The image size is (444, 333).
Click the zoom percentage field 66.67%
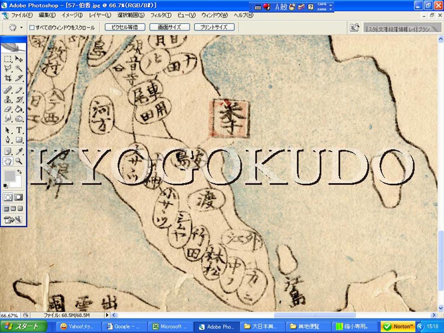10,315
